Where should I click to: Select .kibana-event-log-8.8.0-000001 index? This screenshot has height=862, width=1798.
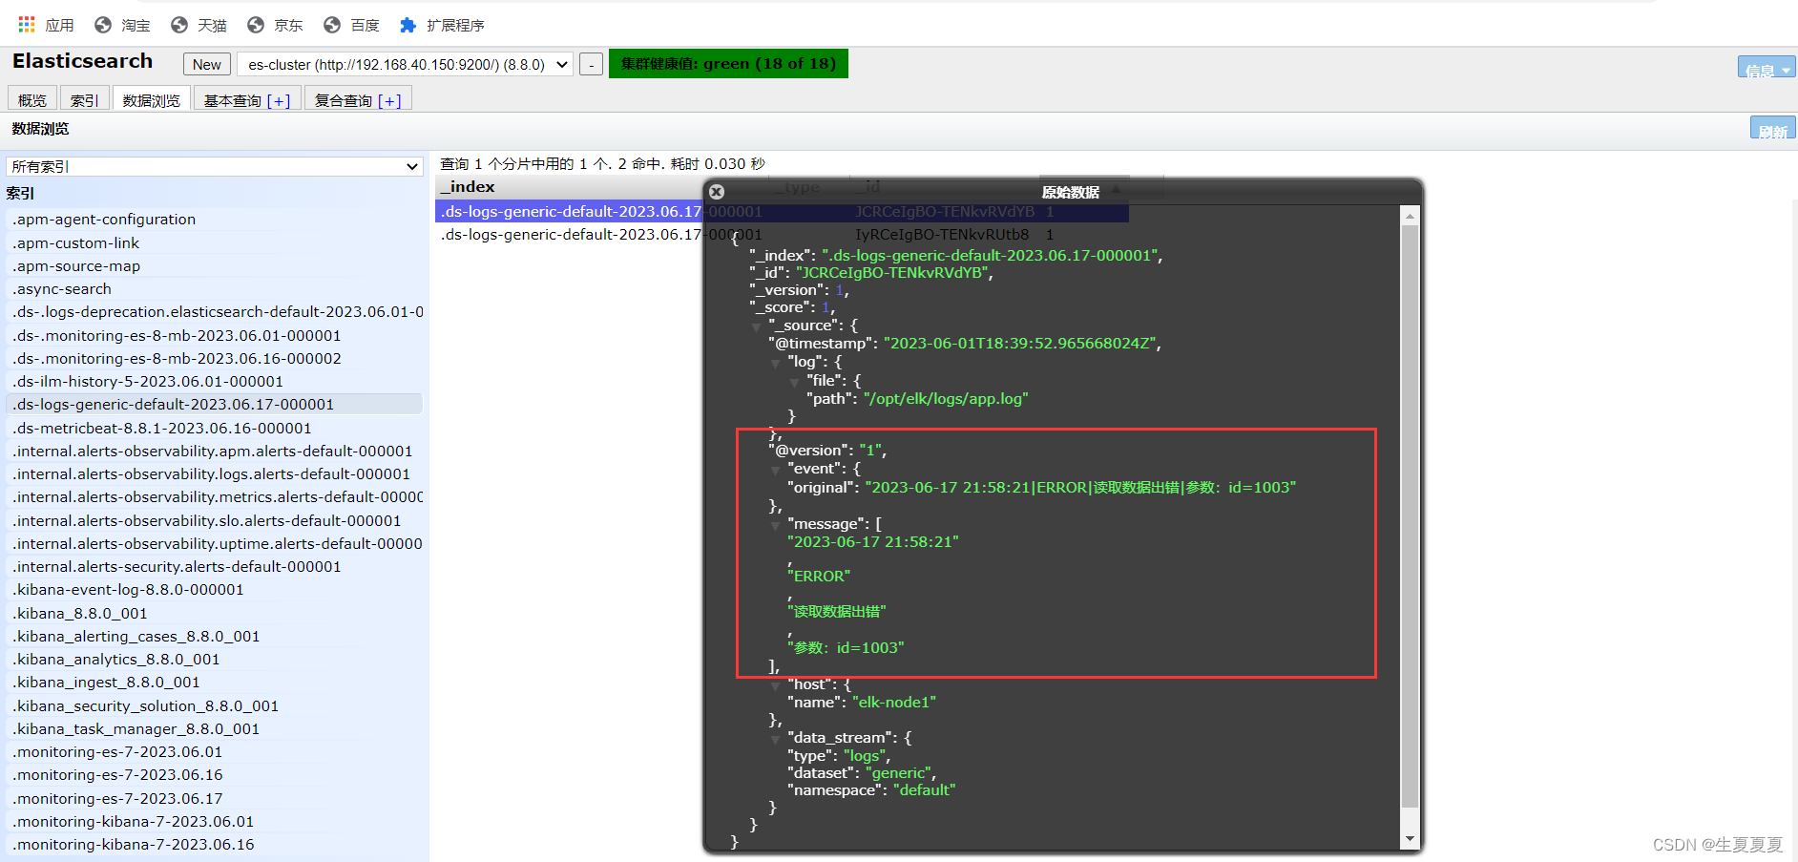(x=214, y=589)
